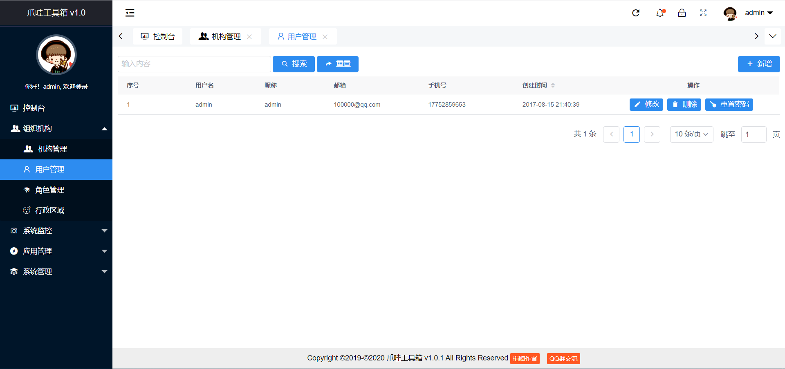Click the lock screen icon

pos(682,13)
